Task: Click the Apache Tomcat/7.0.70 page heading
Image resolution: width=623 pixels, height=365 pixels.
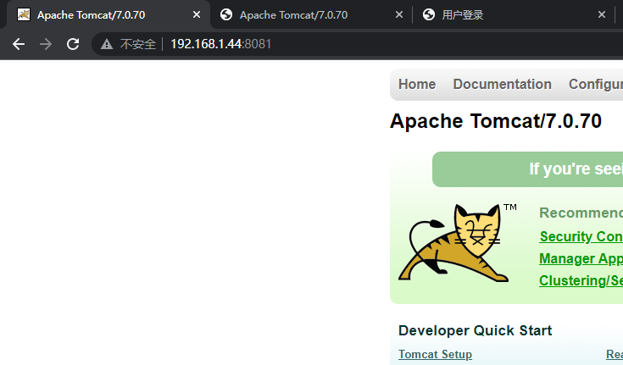Action: [496, 121]
